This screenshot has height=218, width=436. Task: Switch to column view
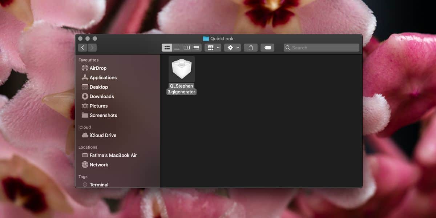click(187, 48)
